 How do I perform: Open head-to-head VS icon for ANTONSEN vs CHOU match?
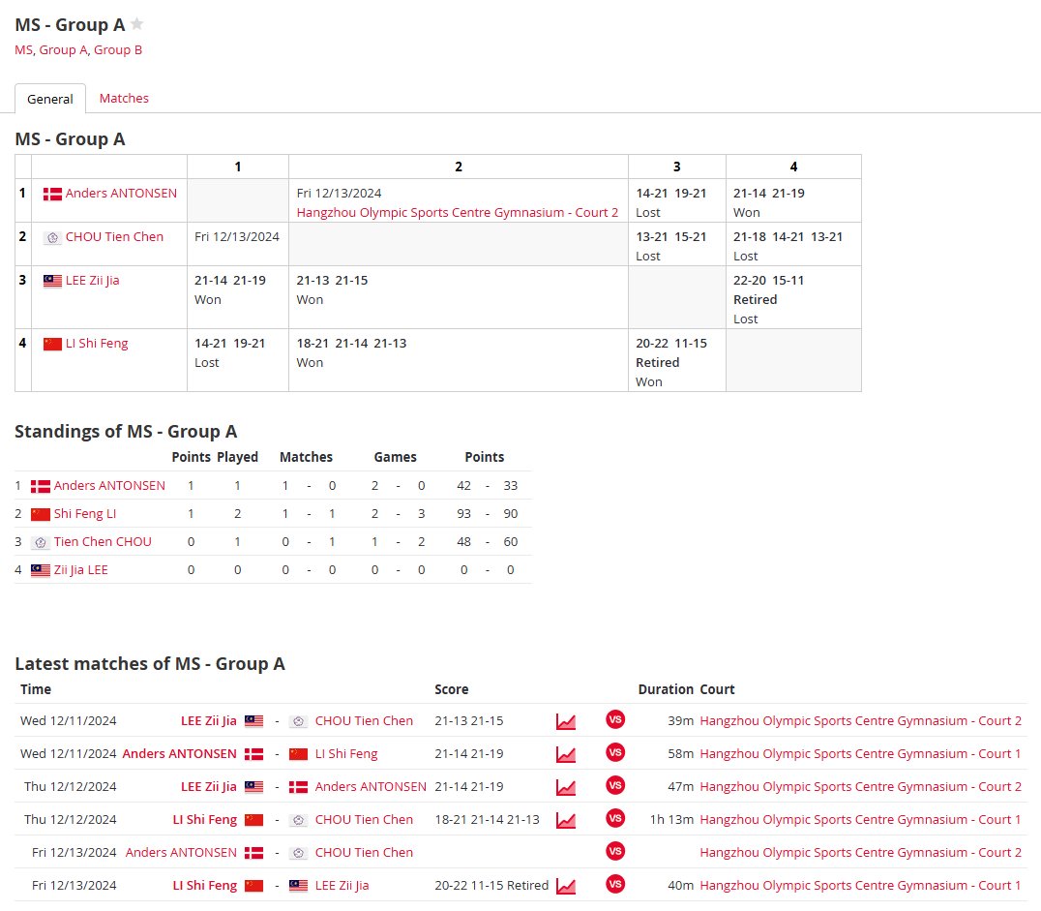[x=615, y=851]
